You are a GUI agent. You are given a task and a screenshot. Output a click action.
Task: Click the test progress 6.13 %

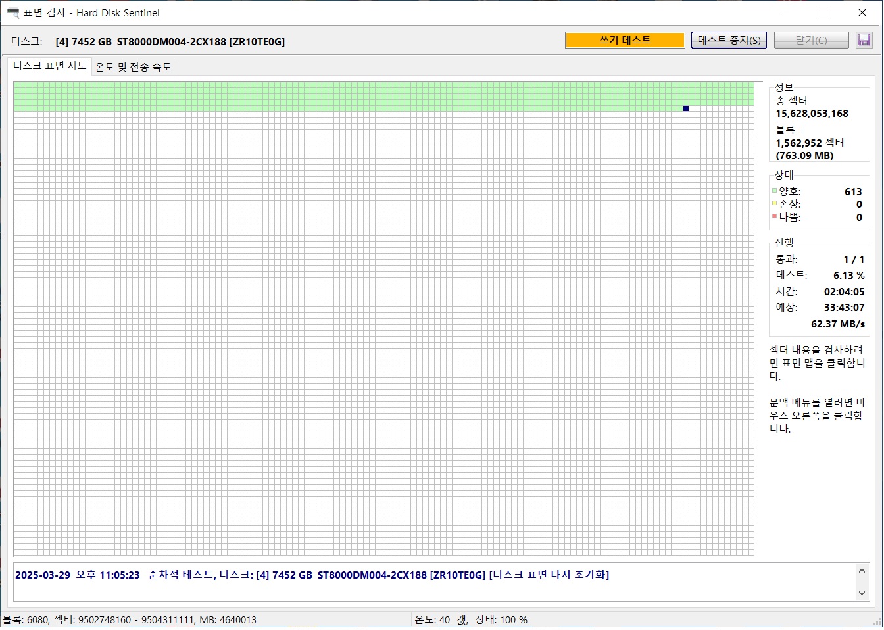[x=849, y=276]
